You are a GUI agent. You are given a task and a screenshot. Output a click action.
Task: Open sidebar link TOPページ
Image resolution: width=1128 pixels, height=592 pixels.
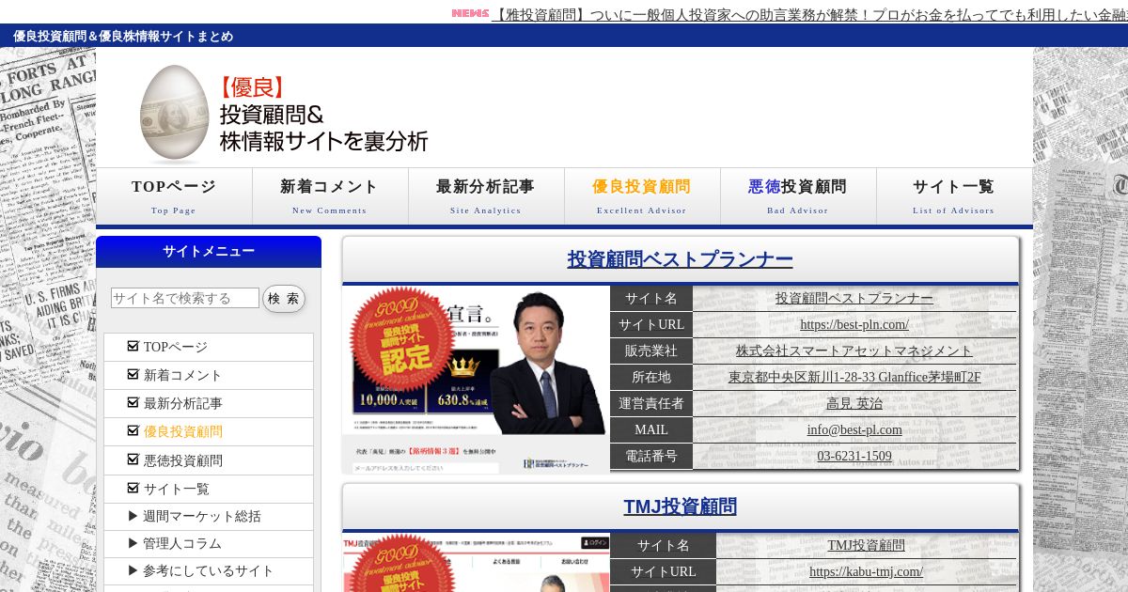175,347
